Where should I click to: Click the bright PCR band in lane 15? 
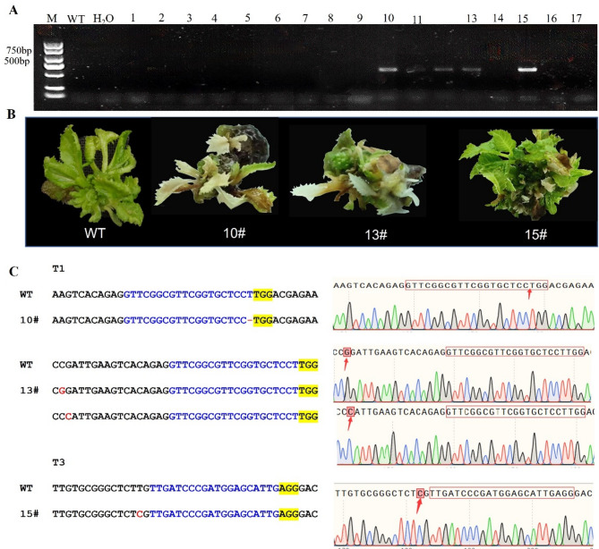527,70
